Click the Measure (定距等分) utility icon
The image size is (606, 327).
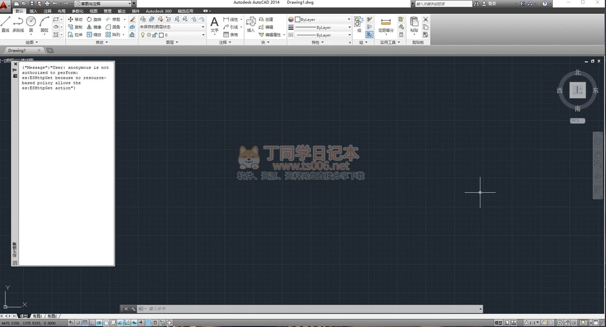[386, 25]
